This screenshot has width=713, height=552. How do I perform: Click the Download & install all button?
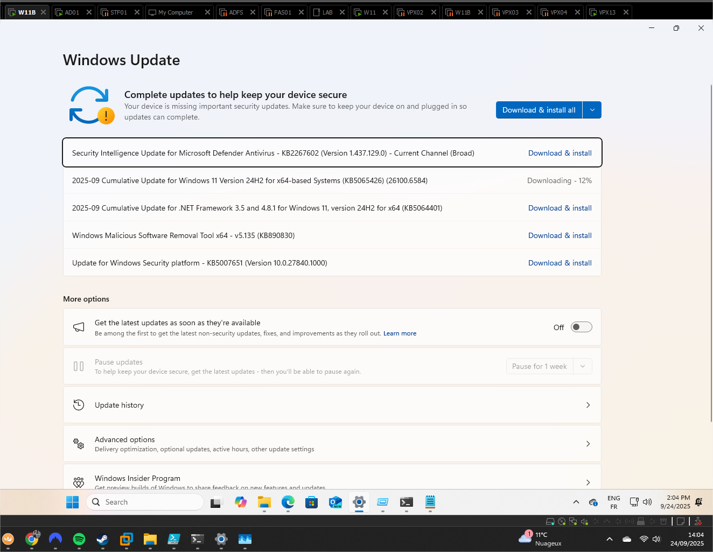click(539, 110)
